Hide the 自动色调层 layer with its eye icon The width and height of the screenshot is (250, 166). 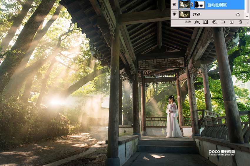(174, 4)
